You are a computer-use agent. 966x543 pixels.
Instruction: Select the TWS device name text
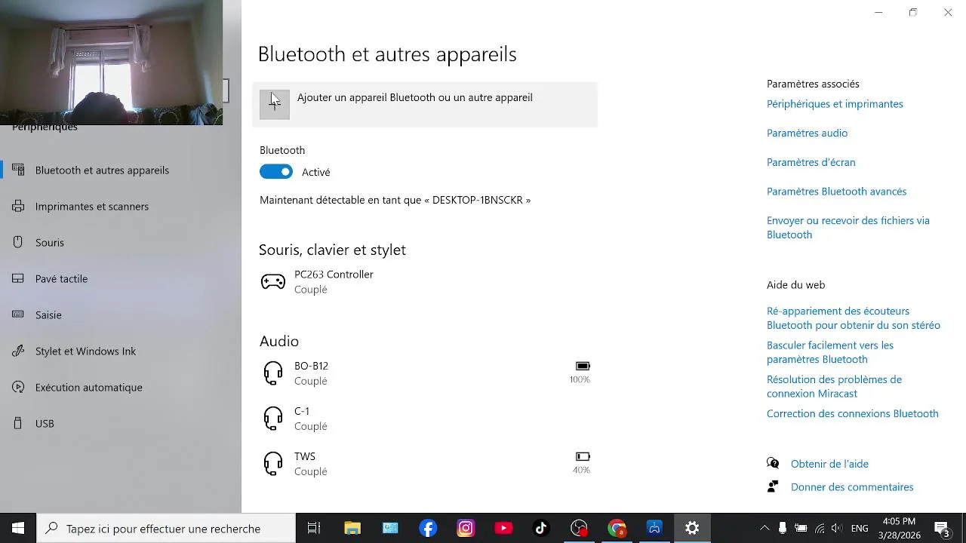click(x=305, y=456)
